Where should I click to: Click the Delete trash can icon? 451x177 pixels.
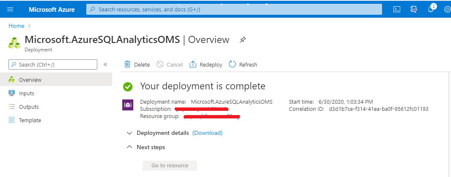(x=127, y=64)
